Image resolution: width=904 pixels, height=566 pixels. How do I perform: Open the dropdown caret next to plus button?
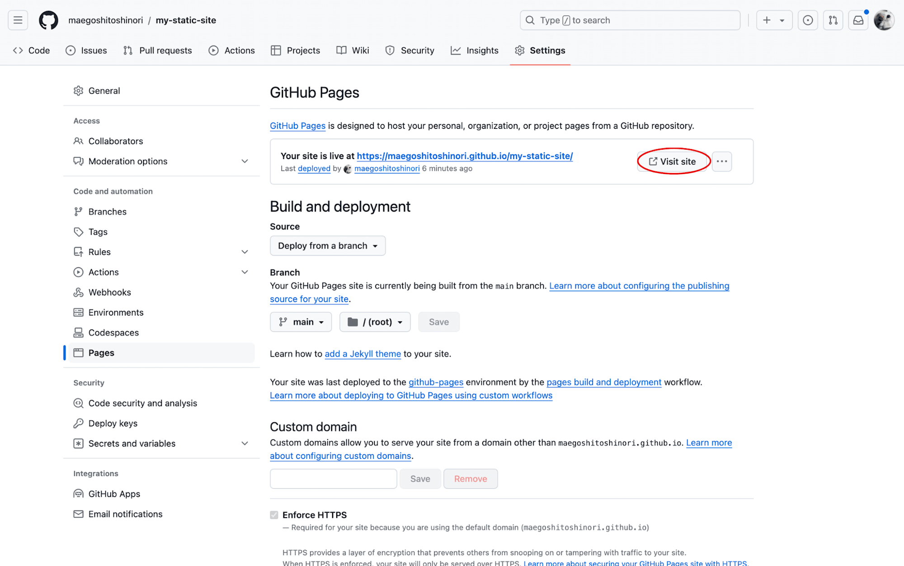(x=782, y=20)
